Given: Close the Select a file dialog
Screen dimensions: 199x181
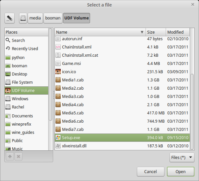Looking at the screenshot, I should pyautogui.click(x=192, y=5).
